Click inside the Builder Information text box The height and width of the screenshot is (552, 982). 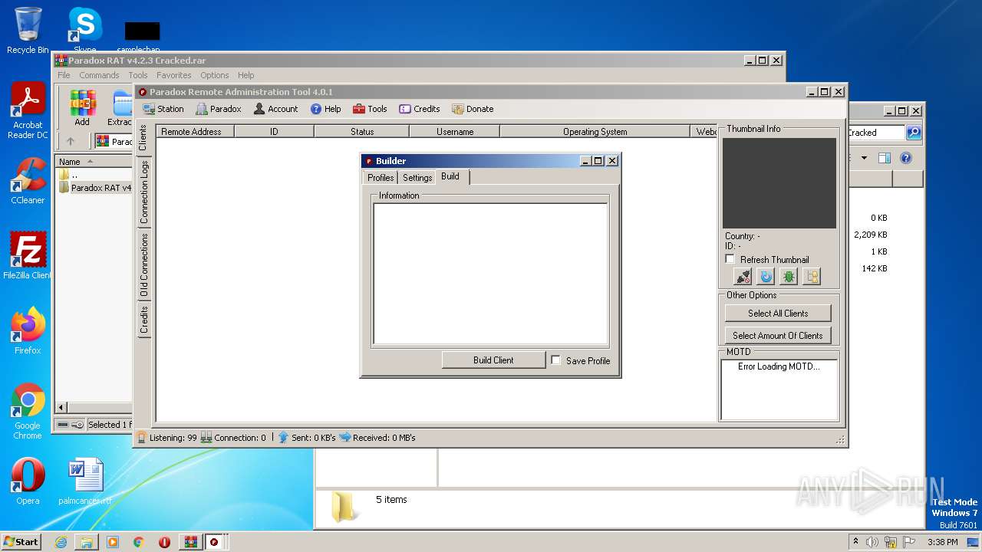coord(491,274)
